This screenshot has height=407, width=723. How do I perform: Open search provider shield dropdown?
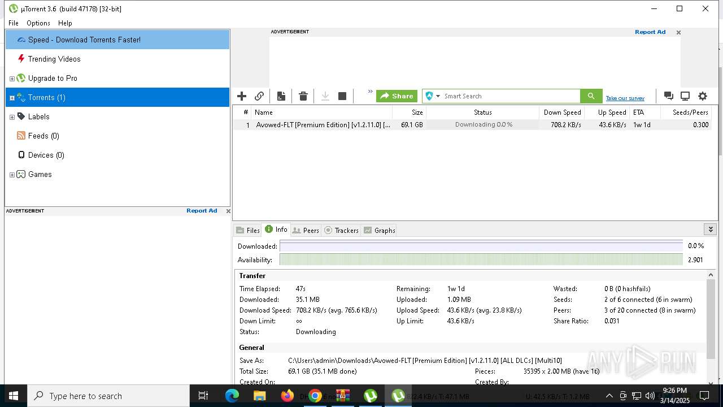coord(433,96)
